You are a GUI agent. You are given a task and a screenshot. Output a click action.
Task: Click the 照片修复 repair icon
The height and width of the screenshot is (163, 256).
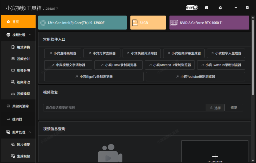click(x=13, y=144)
